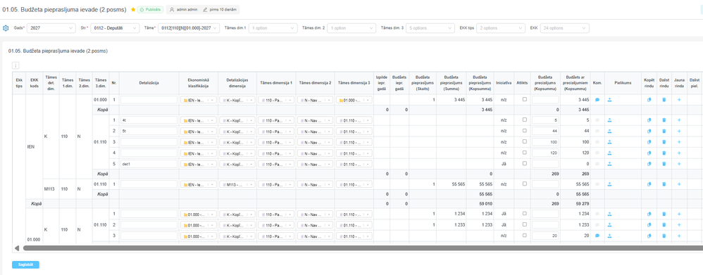This screenshot has width=703, height=275.
Task: Click the Detalizācija field containing 4t
Action: coord(149,120)
